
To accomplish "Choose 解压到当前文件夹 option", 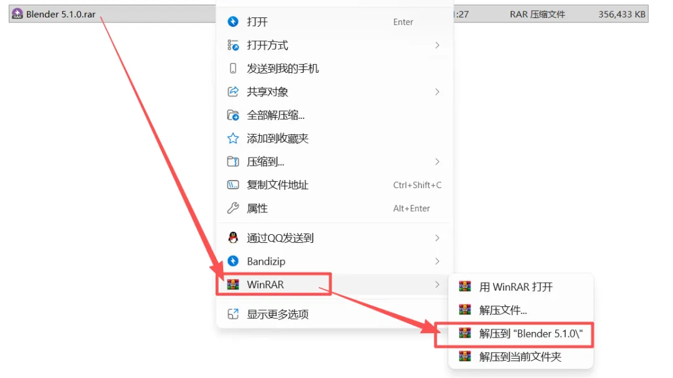I will coord(520,357).
